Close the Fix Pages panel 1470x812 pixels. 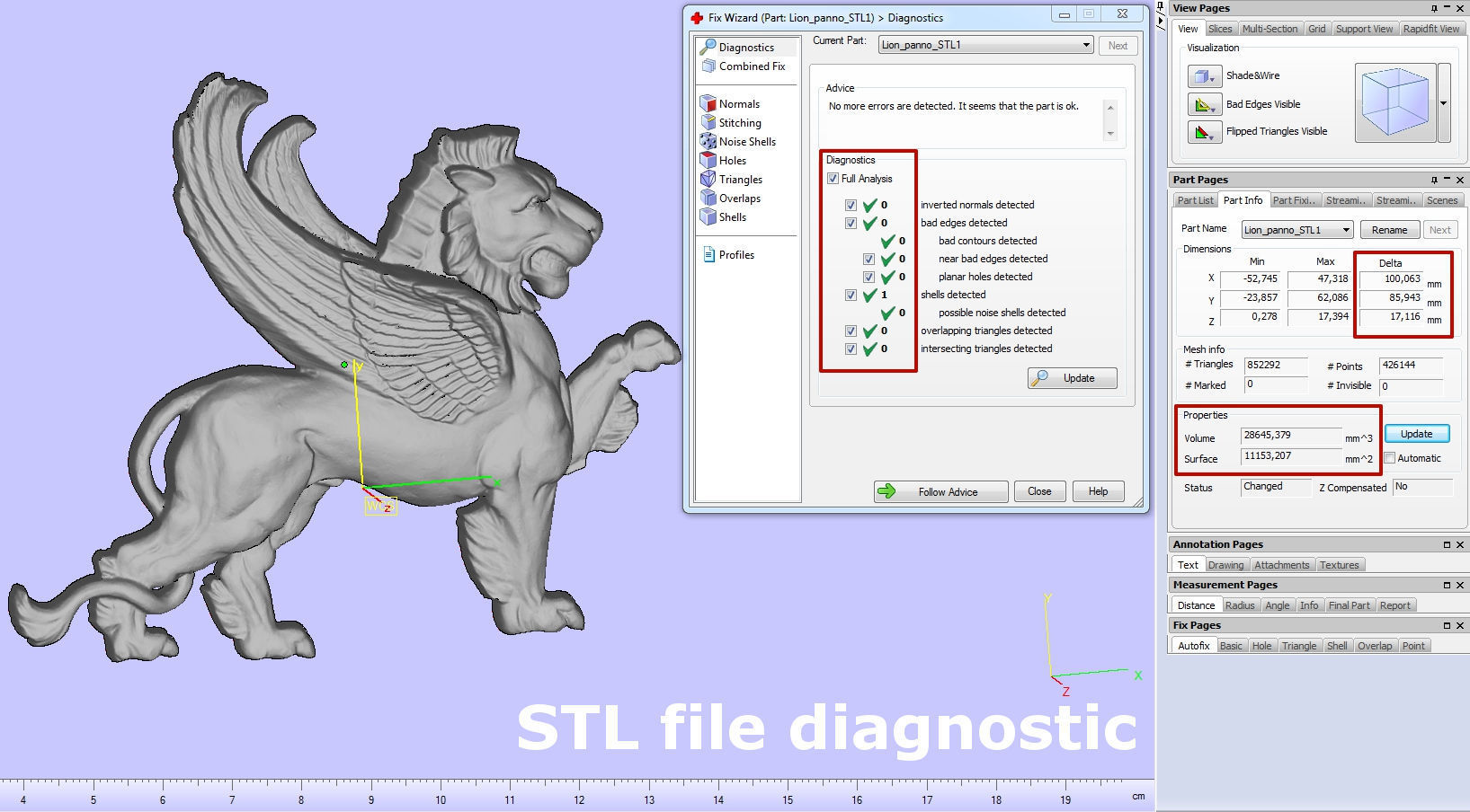[1459, 625]
